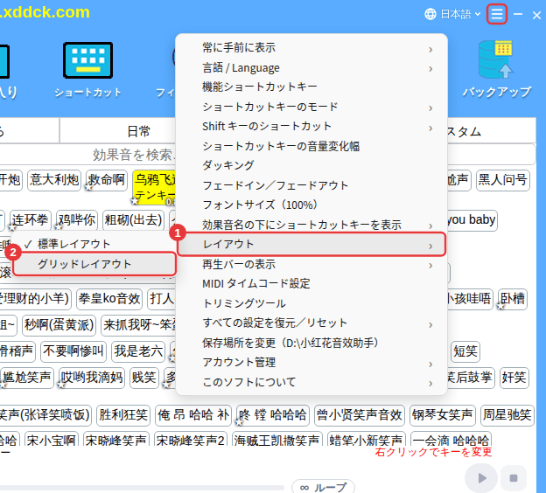546x493 pixels.
Task: Play the 宋晓峰笑声2 sound effect
Action: pyautogui.click(x=191, y=440)
